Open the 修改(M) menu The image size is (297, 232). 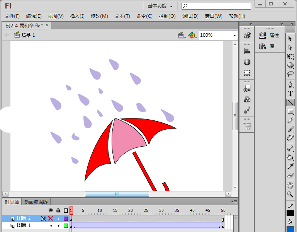click(99, 16)
